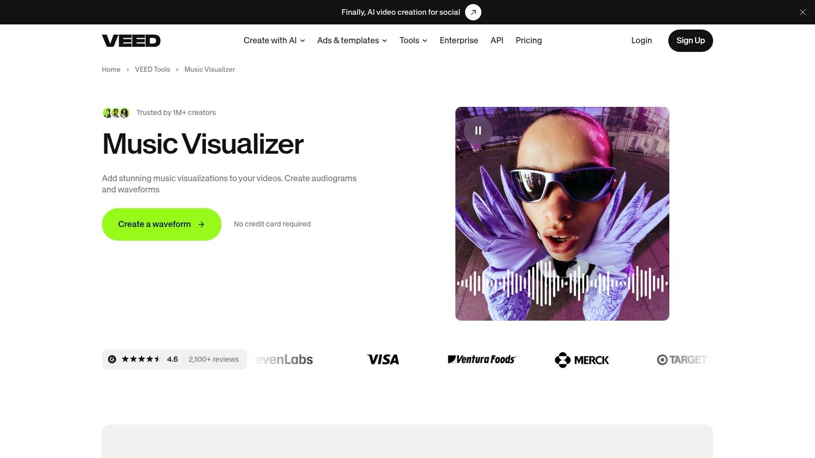This screenshot has width=815, height=458.
Task: Click the ElevenLabs logo
Action: pos(283,359)
